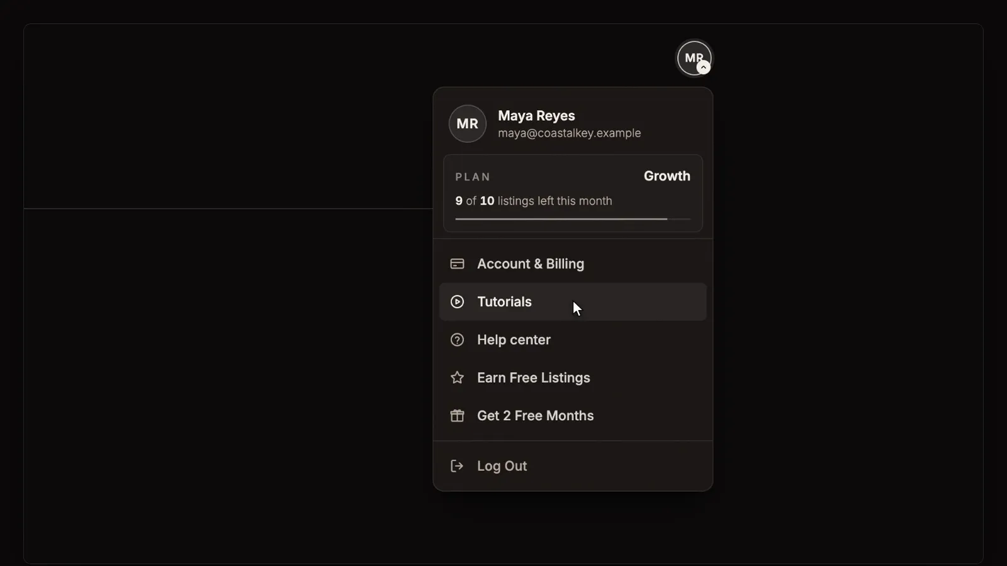This screenshot has width=1007, height=566.
Task: Open Account & Billing
Action: 573,264
